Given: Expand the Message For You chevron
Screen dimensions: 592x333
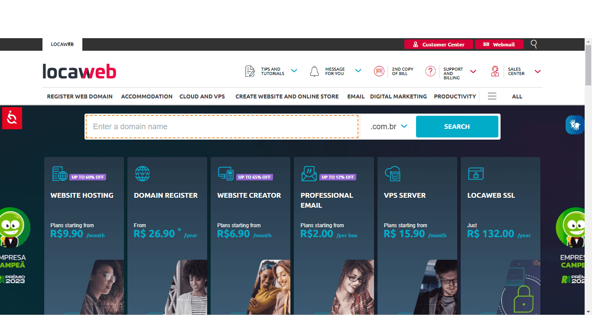Looking at the screenshot, I should click(x=358, y=71).
